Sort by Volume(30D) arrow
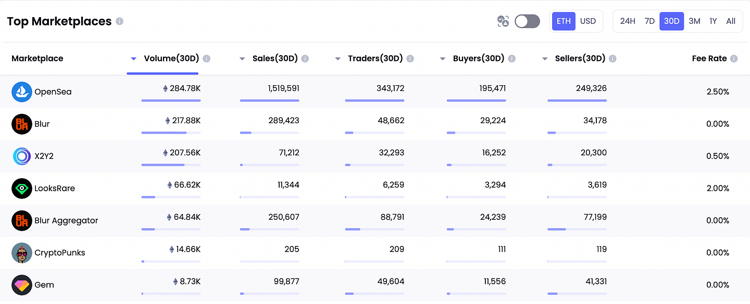 tap(134, 59)
